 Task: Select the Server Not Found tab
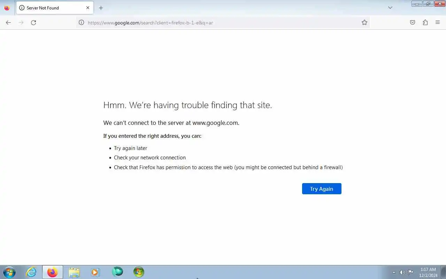point(55,8)
